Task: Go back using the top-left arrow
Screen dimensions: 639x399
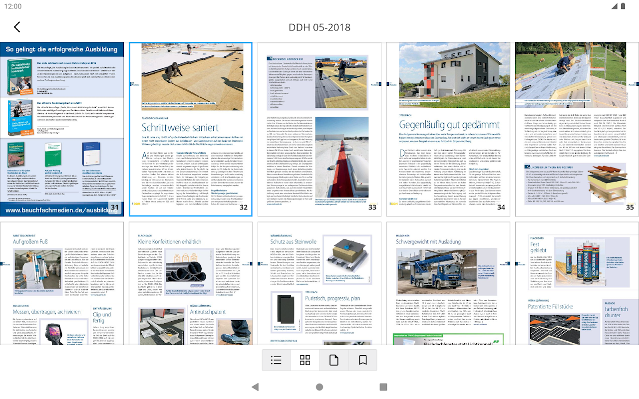Action: pos(17,27)
